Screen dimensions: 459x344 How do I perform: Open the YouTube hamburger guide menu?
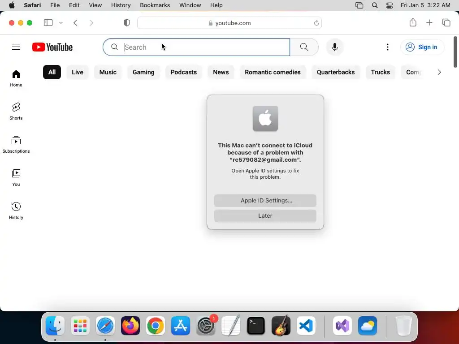click(x=16, y=47)
